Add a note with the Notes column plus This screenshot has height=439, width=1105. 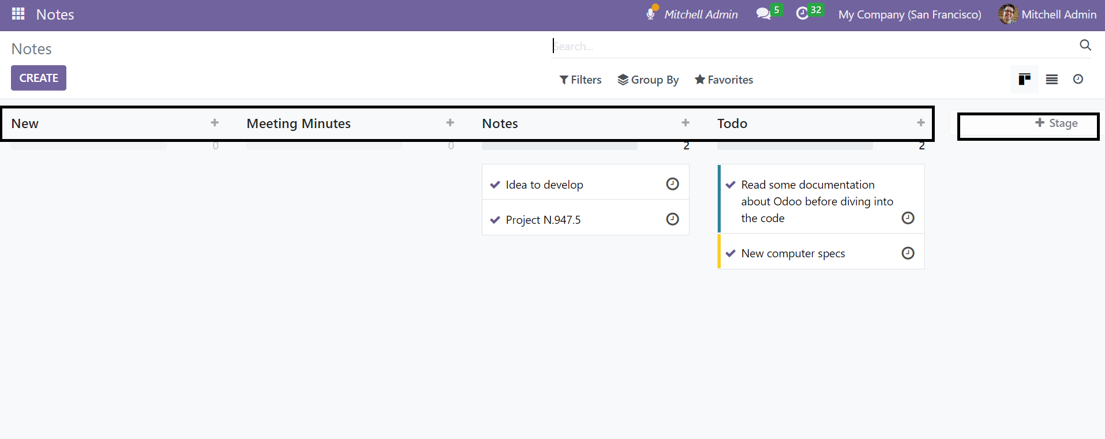click(x=686, y=123)
